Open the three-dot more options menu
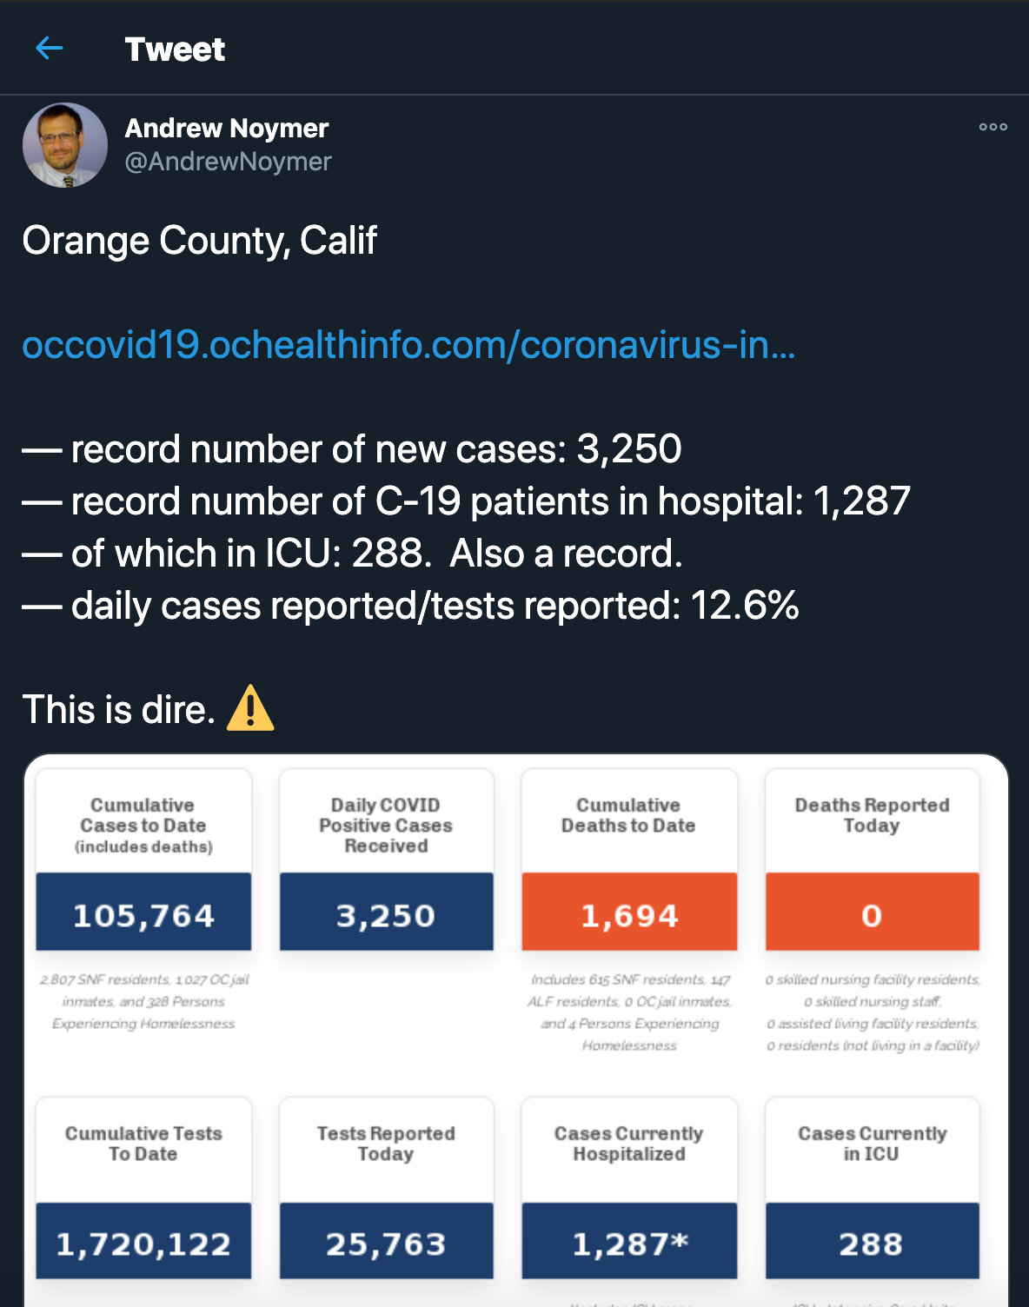The width and height of the screenshot is (1029, 1307). point(992,127)
